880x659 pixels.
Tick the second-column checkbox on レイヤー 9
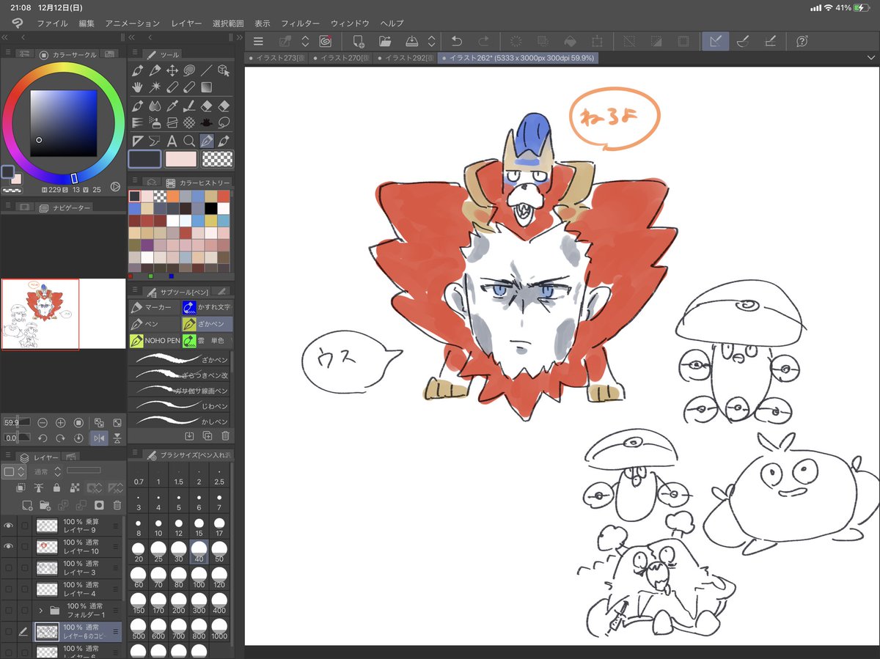pyautogui.click(x=24, y=526)
